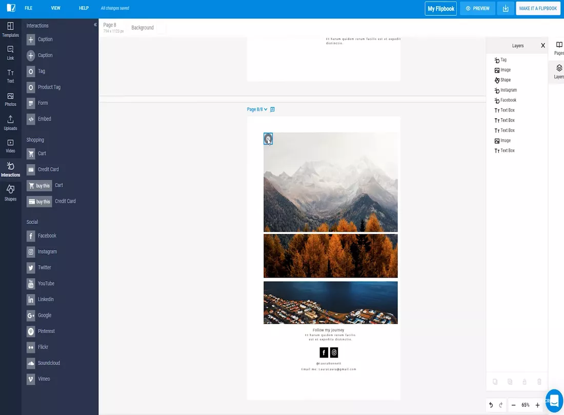564x415 pixels.
Task: Add a Pinterest social button
Action: pyautogui.click(x=45, y=331)
